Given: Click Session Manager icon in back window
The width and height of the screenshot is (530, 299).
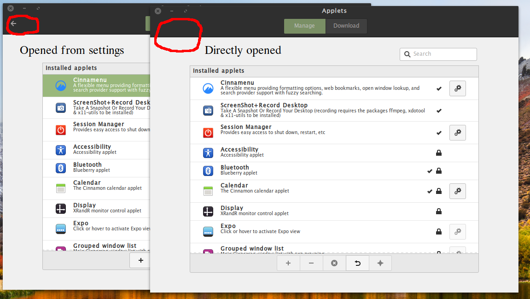Looking at the screenshot, I should pyautogui.click(x=60, y=130).
